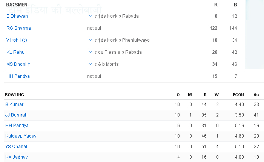
Task: Open RG Sharma player profile
Action: [18, 28]
